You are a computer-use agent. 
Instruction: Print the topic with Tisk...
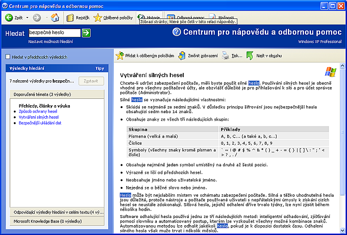[232, 56]
